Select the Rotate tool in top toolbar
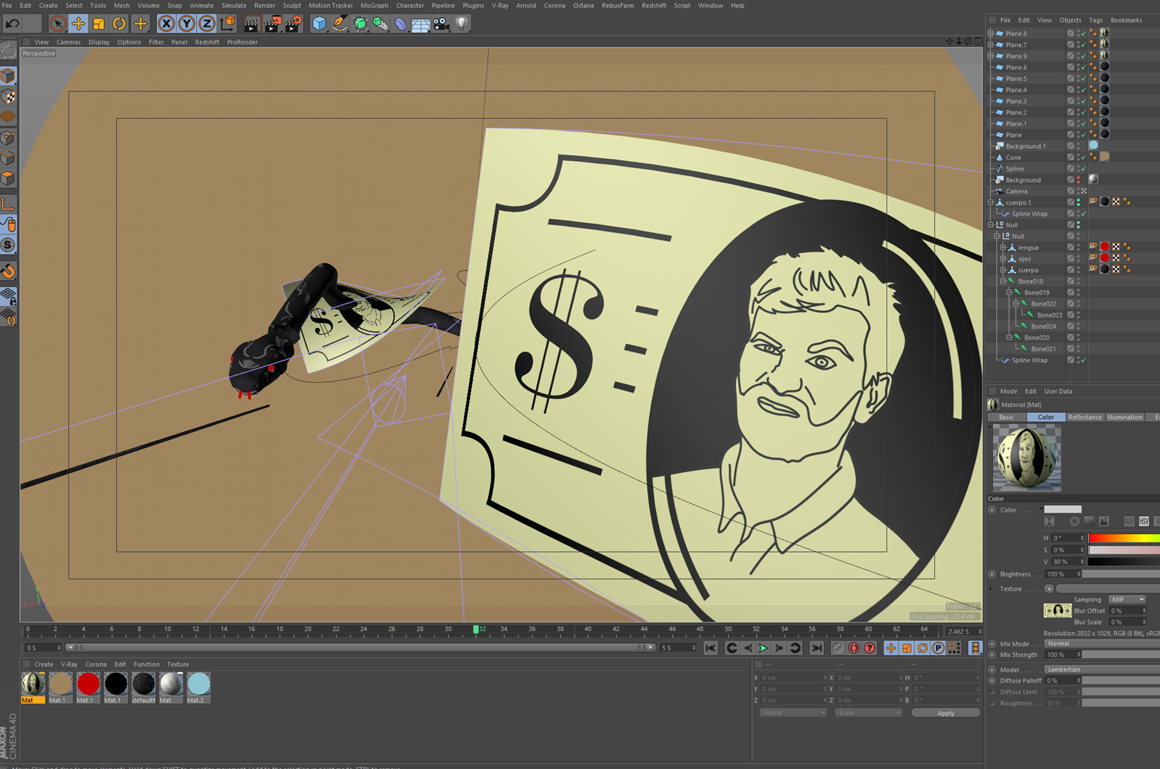The height and width of the screenshot is (769, 1160). [x=119, y=24]
